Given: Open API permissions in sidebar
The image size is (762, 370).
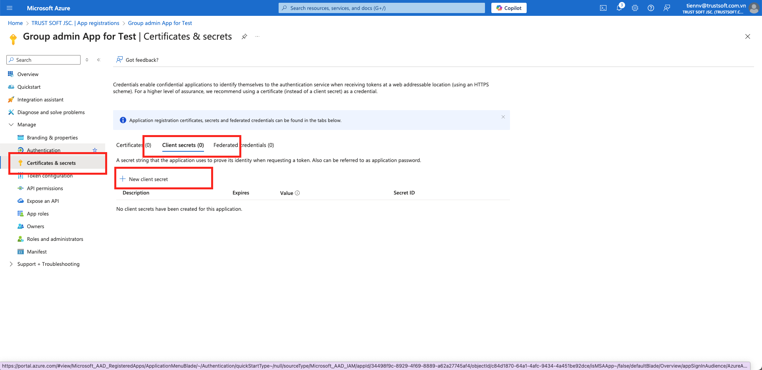Looking at the screenshot, I should (45, 188).
